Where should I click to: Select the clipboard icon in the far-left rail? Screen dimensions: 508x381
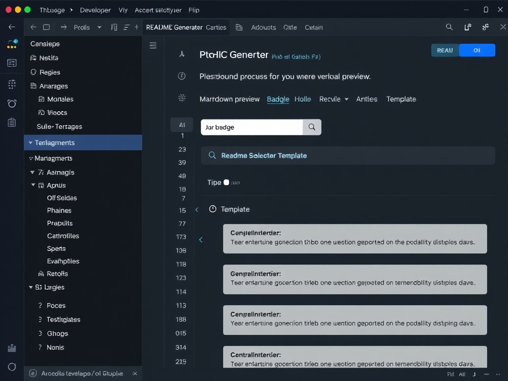(11, 123)
